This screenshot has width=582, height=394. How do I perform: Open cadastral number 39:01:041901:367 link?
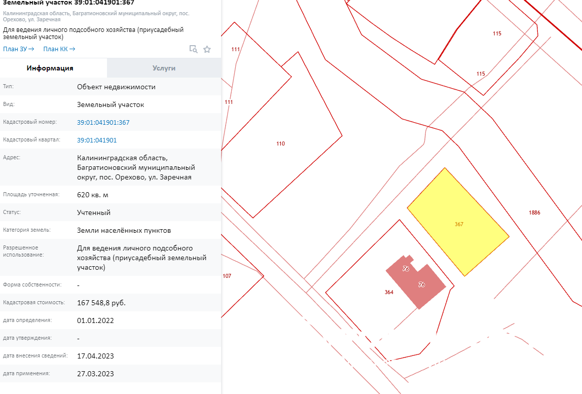pyautogui.click(x=103, y=122)
